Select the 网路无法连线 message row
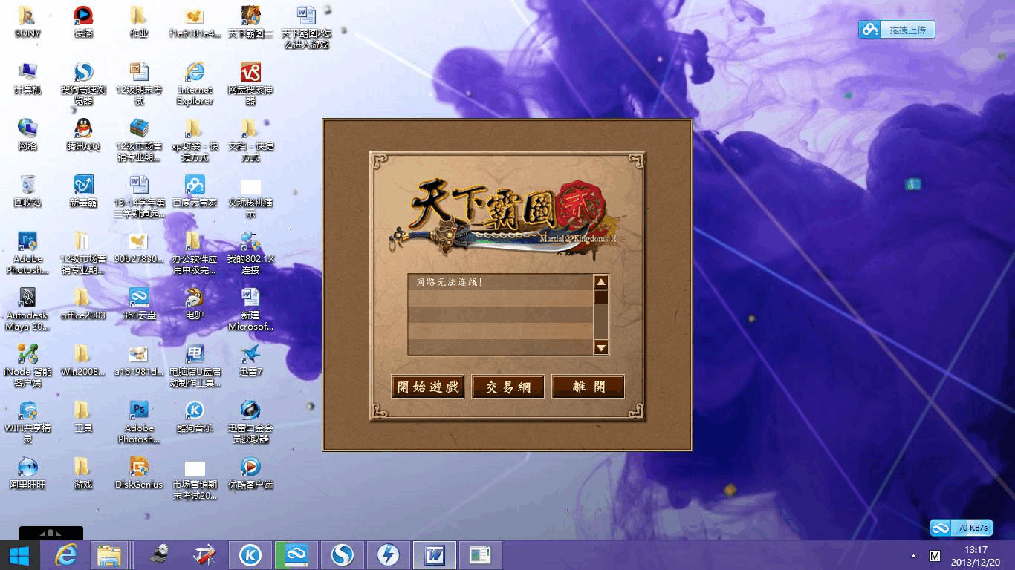Image resolution: width=1015 pixels, height=570 pixels. coord(500,282)
